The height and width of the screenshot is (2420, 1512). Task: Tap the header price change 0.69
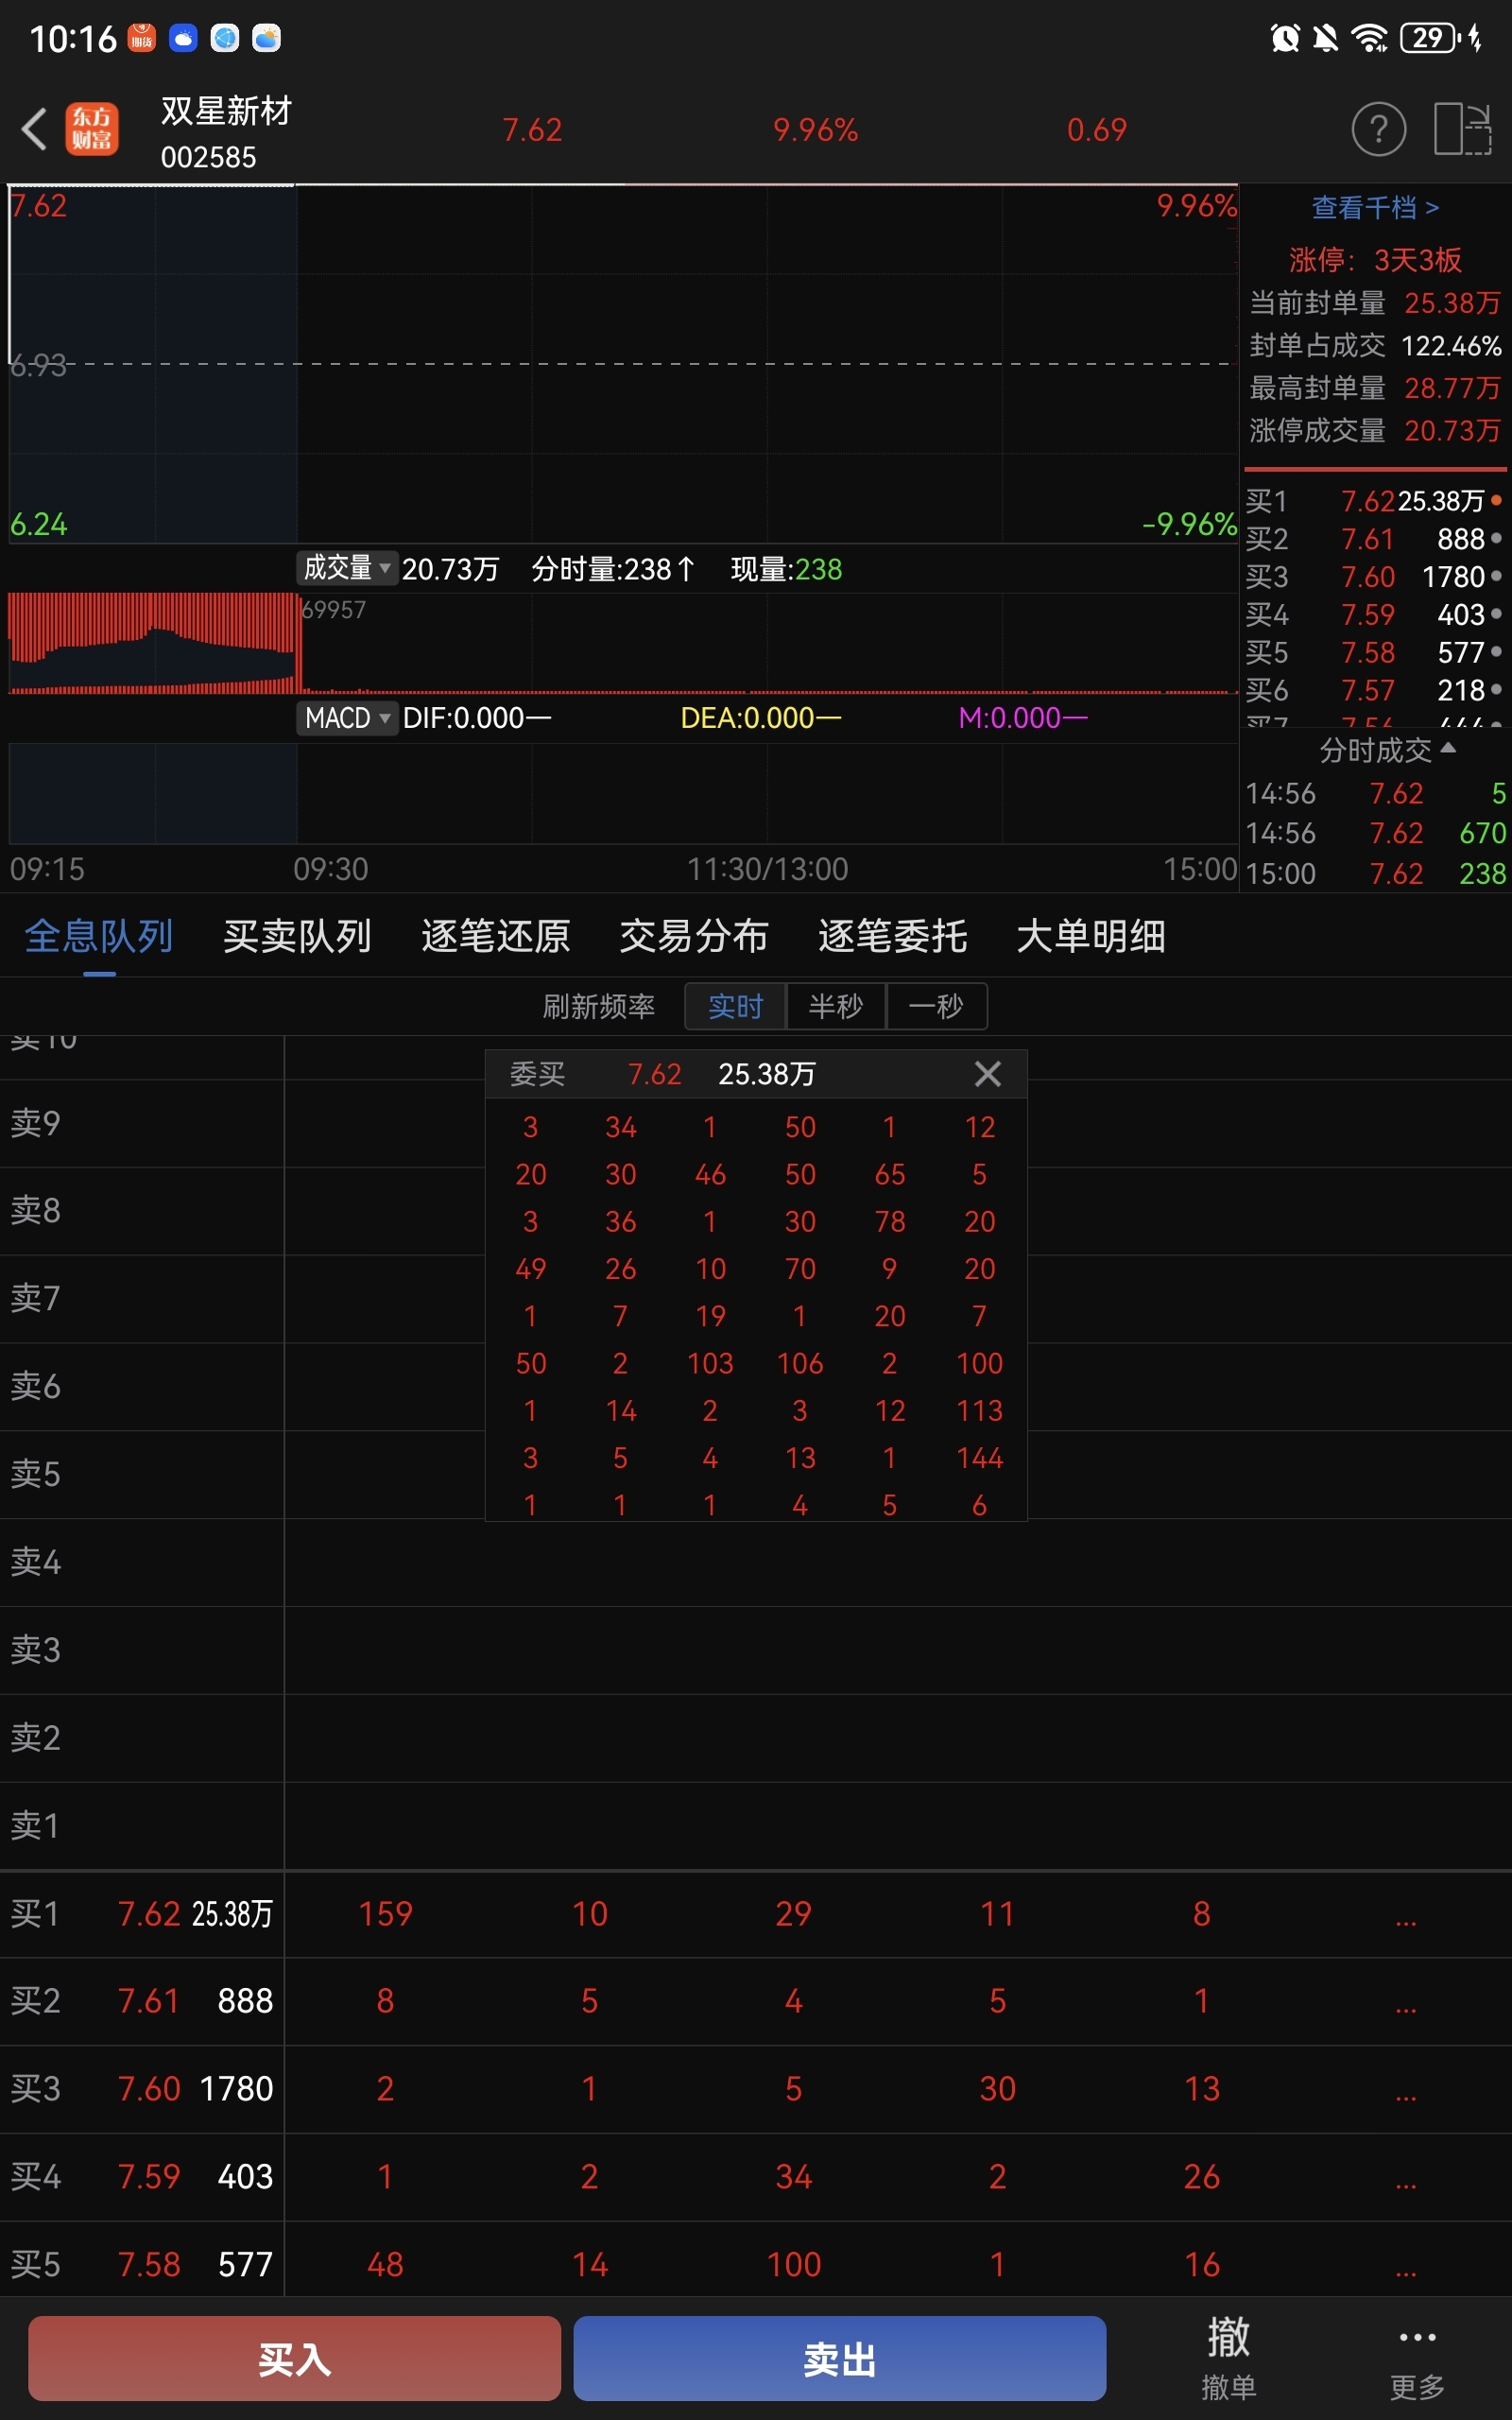1096,130
